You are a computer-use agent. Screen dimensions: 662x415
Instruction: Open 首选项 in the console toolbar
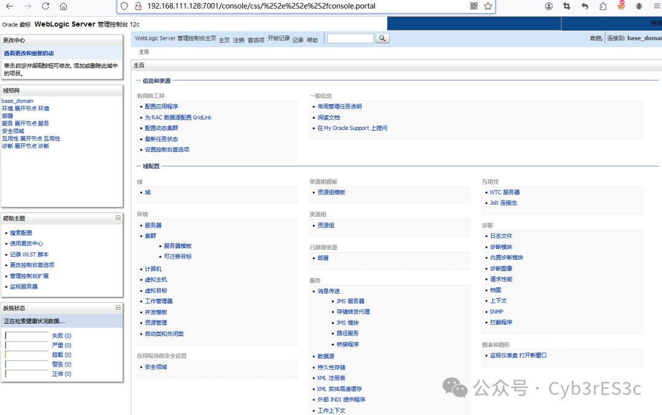point(256,40)
